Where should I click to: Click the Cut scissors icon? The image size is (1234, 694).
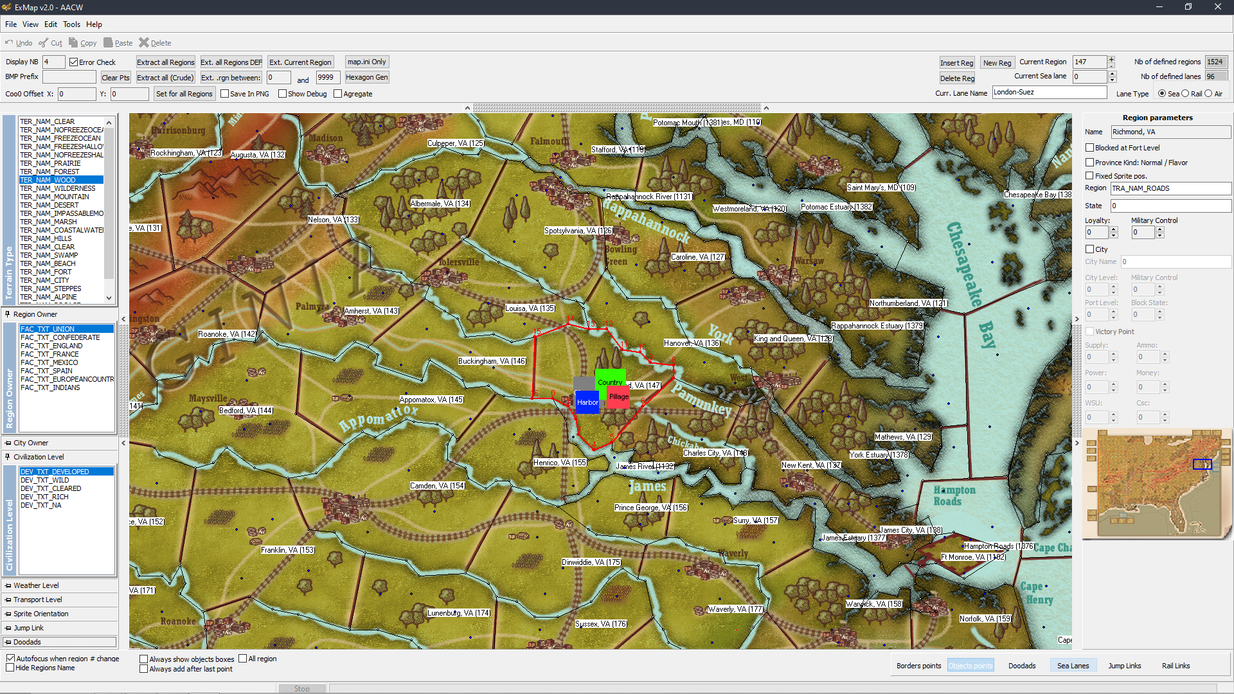(x=43, y=43)
